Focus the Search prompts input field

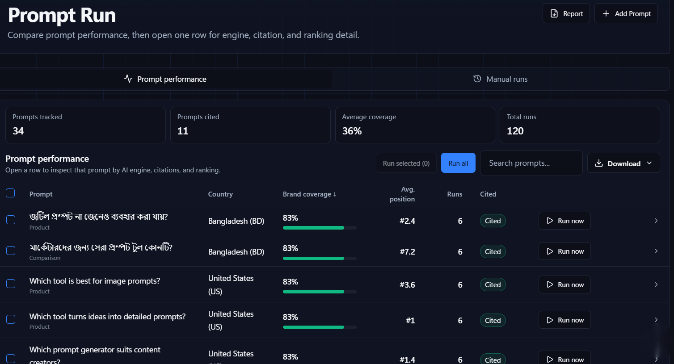point(531,163)
